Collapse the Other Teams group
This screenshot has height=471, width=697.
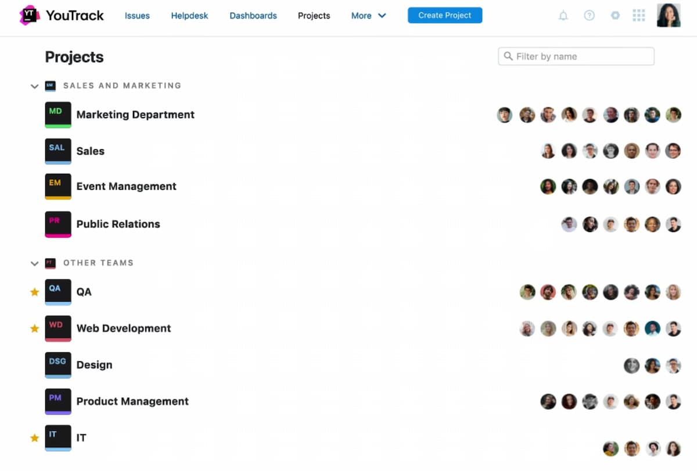(34, 263)
